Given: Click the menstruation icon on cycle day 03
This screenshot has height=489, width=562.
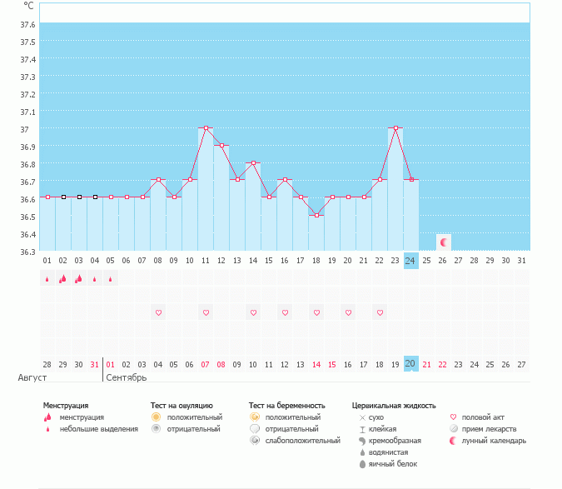Looking at the screenshot, I should [x=79, y=279].
